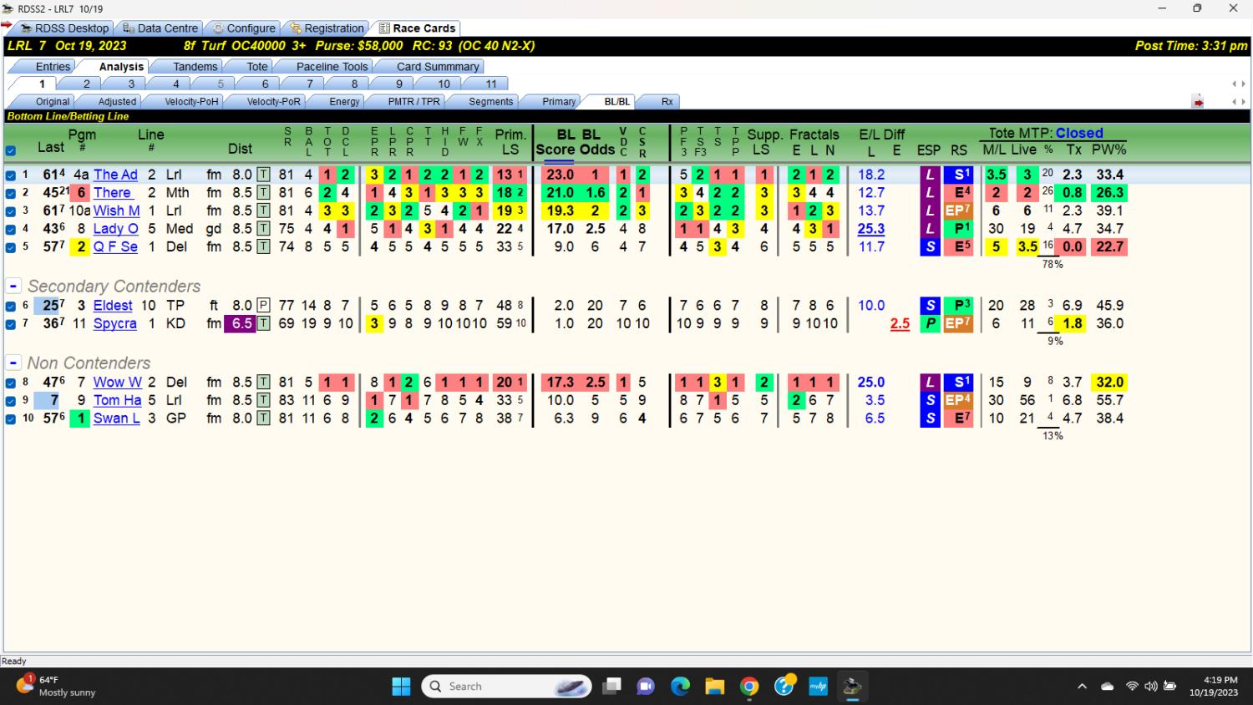Open Google Chrome from the taskbar
This screenshot has width=1253, height=705.
click(749, 687)
